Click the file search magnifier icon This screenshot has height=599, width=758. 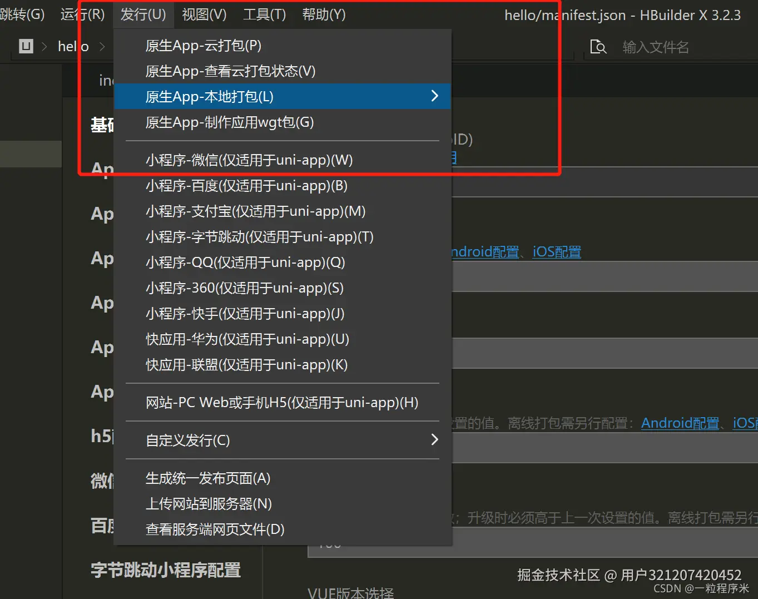tap(598, 47)
